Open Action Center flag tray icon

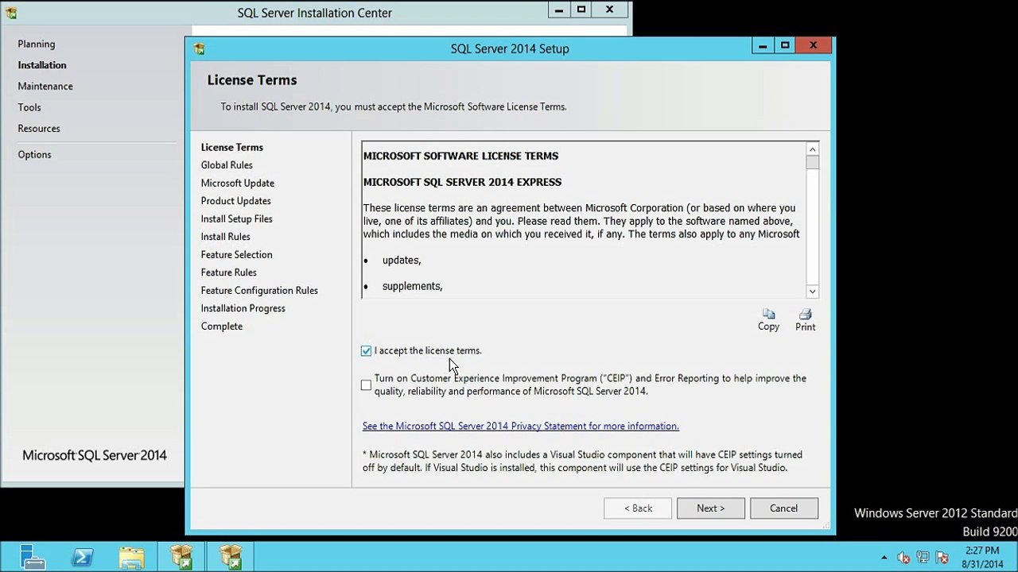click(x=942, y=557)
